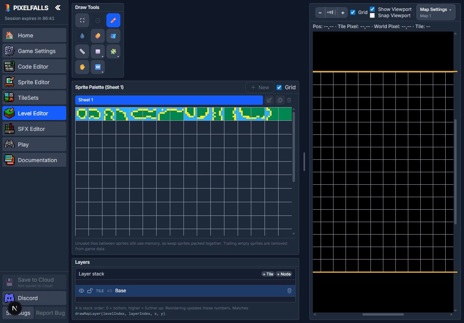Select the circular target draw tool
Viewport: 464px width, 323px height.
coord(98,20)
